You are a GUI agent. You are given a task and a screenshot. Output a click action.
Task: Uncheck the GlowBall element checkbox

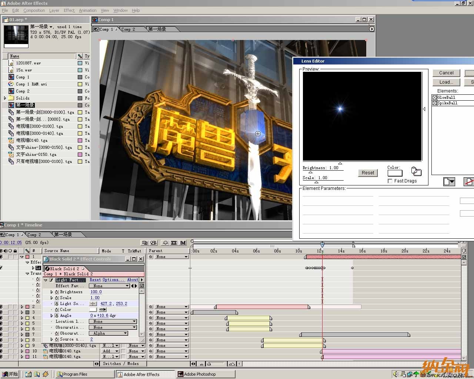(x=434, y=98)
